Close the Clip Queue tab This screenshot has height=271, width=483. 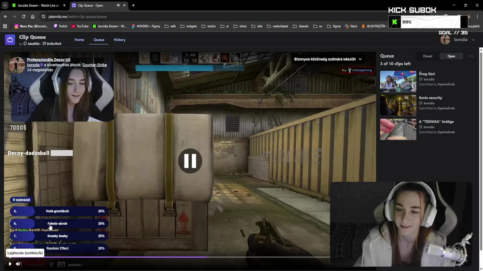(x=124, y=5)
